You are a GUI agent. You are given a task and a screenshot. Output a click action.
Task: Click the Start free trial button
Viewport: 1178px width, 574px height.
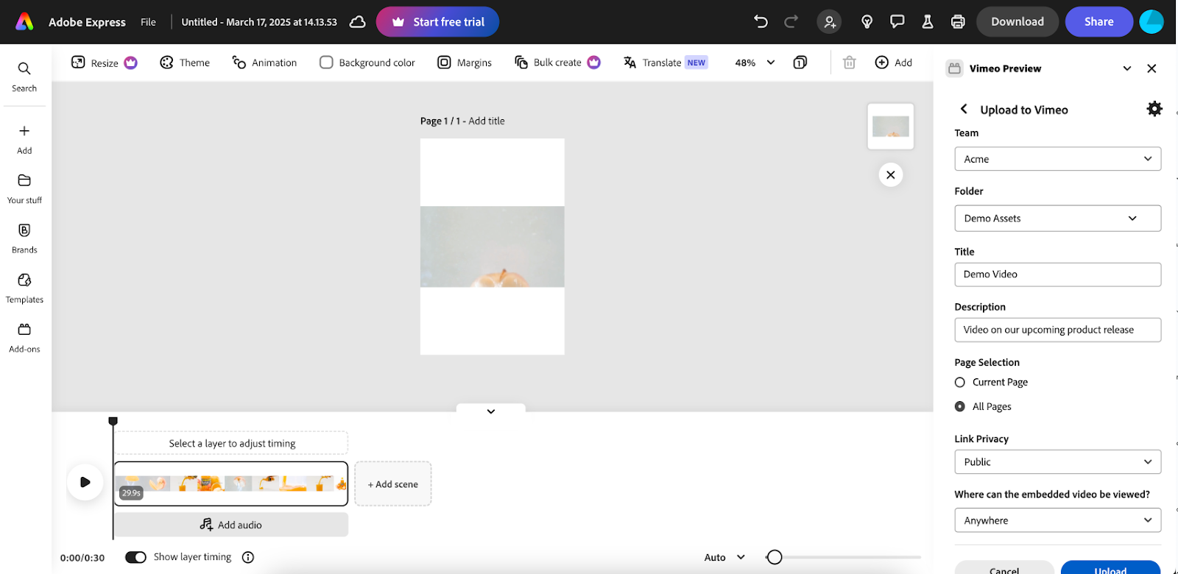(437, 22)
